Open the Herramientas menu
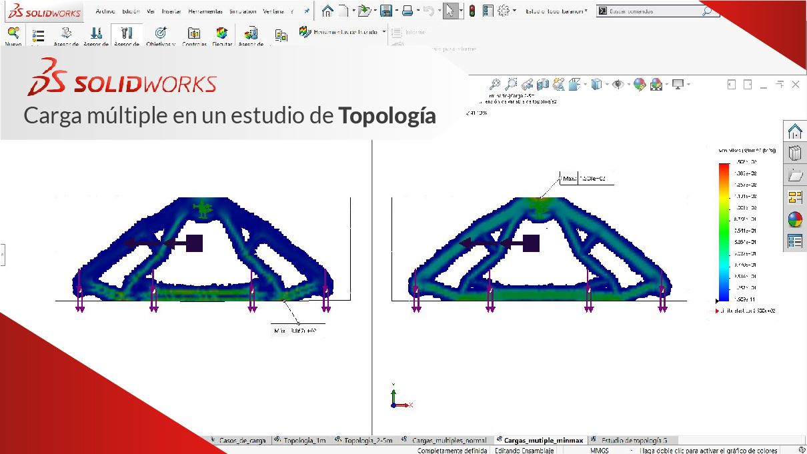This screenshot has height=454, width=807. tap(205, 11)
